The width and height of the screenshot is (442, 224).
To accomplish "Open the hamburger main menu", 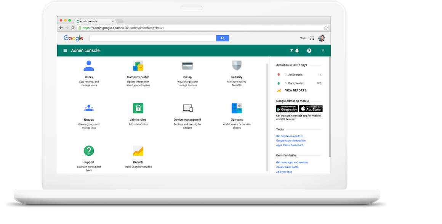I will click(65, 50).
